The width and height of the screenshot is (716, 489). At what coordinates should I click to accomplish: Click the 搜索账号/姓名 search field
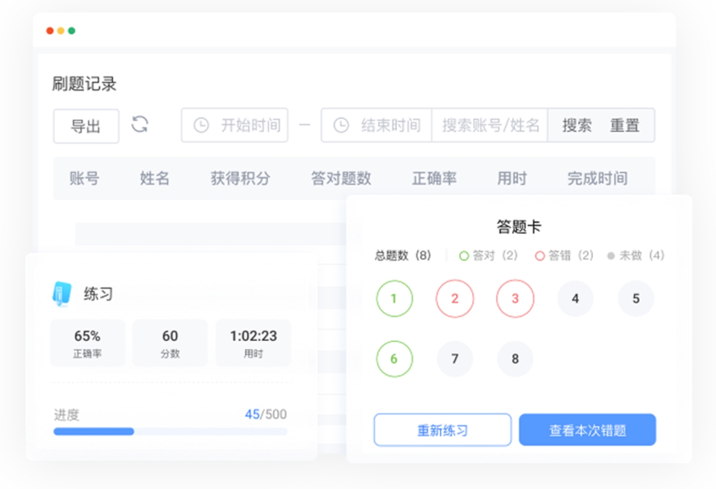(490, 125)
